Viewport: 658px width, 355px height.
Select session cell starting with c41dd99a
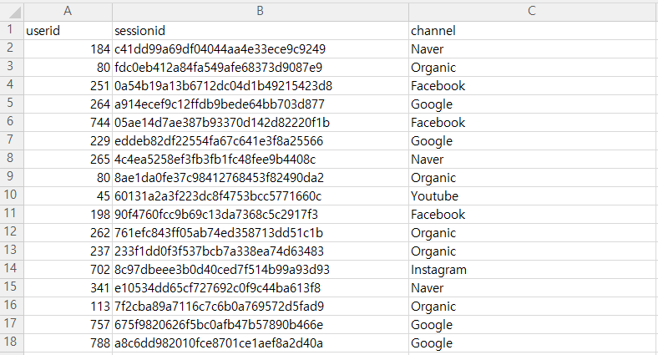[261, 49]
